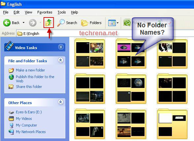Select the folder with a white blank thumbnail
The width and height of the screenshot is (194, 141).
pos(172,124)
